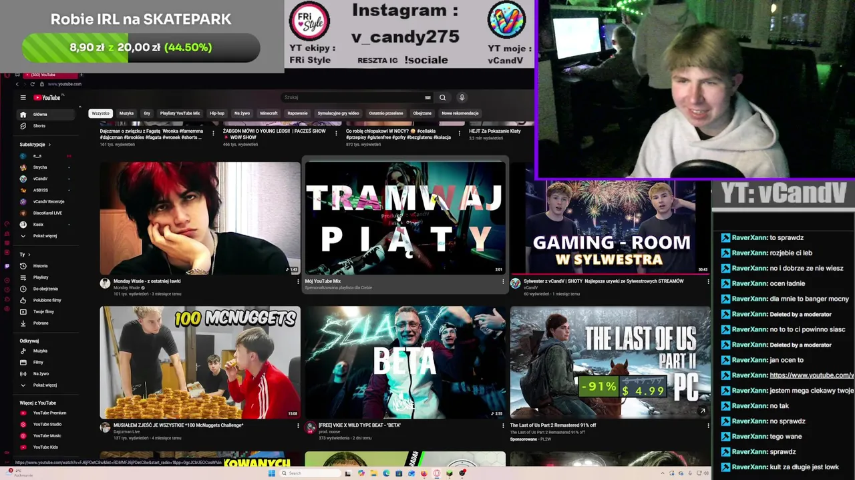Open Twoje filmy in the sidebar
855x480 pixels.
[47, 311]
